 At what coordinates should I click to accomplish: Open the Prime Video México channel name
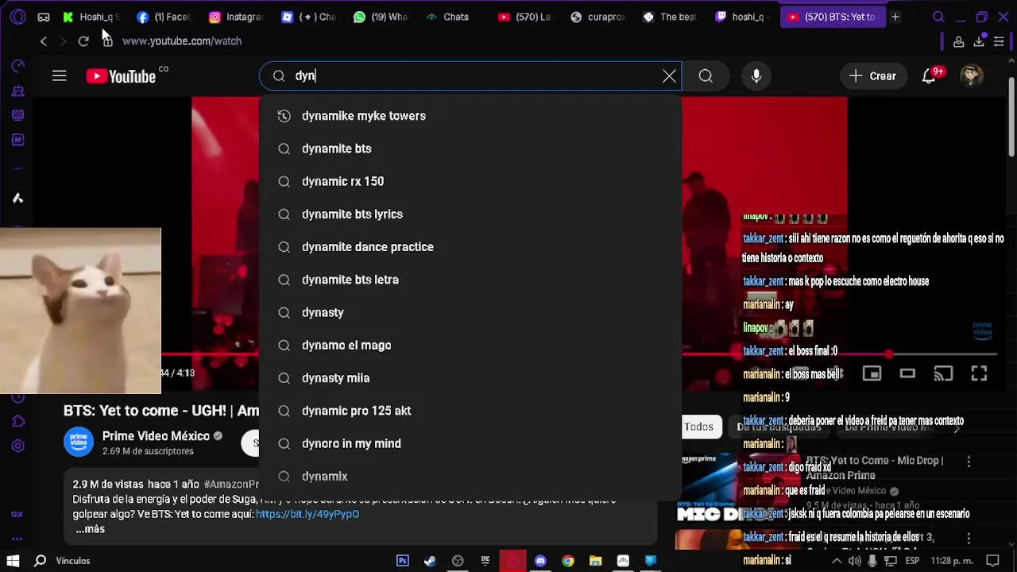(x=156, y=436)
